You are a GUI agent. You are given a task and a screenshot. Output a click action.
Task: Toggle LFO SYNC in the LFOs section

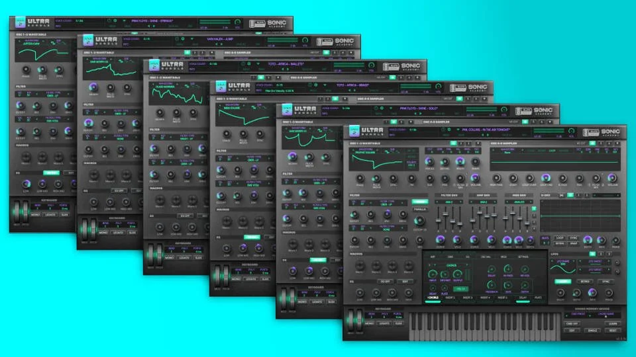point(606,282)
